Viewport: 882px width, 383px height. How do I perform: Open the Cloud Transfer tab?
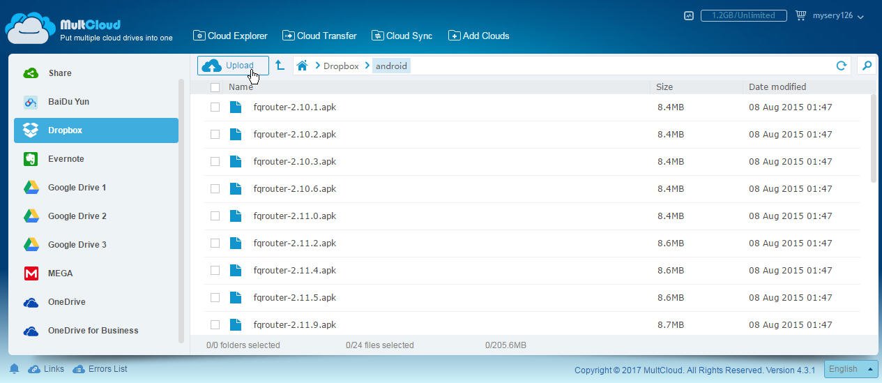click(319, 36)
